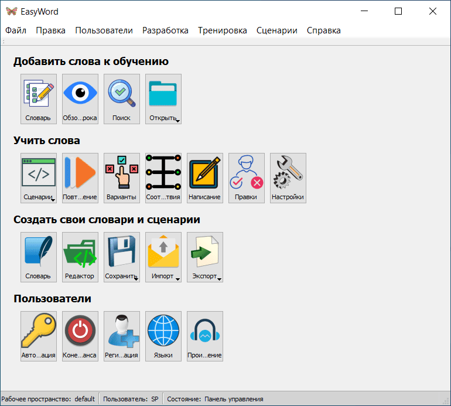Open the Правки corrections icon
This screenshot has height=406, width=451.
[x=247, y=178]
